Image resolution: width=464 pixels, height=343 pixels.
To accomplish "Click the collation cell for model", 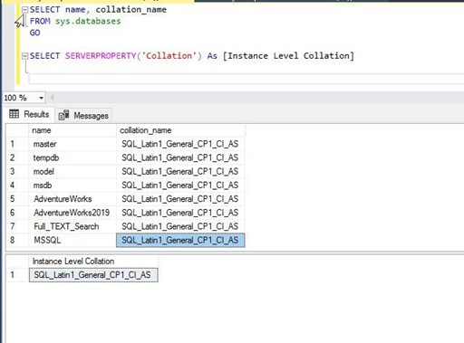I will point(180,172).
